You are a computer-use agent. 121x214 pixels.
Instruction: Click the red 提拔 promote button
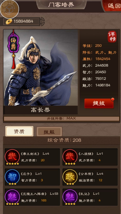(x=99, y=103)
